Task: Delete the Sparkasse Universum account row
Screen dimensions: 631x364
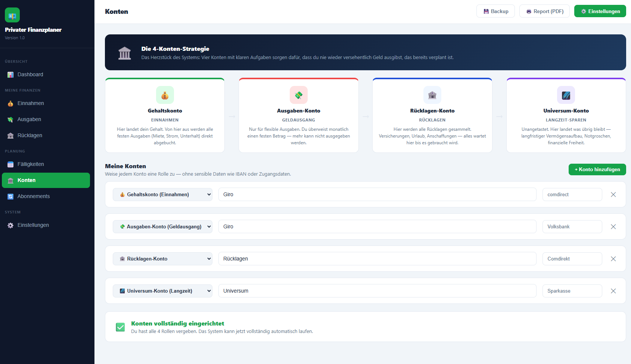Action: click(x=613, y=291)
